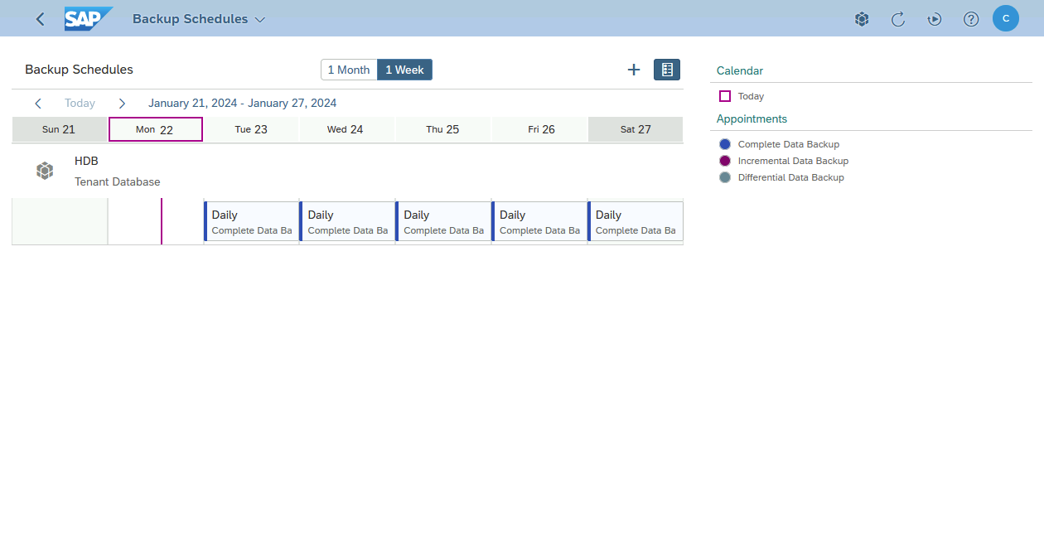The image size is (1044, 556).
Task: Switch to the 1 Month view tab
Action: [x=348, y=70]
